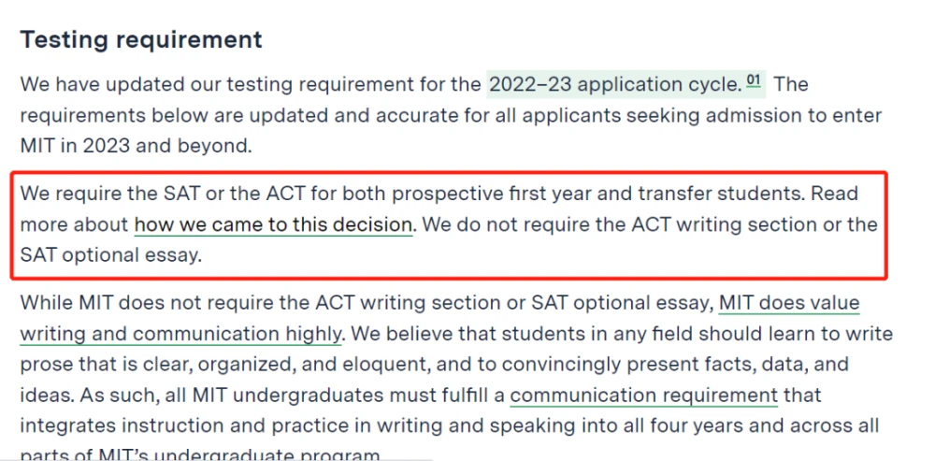This screenshot has height=461, width=935.
Task: Click the line starting 'prose that is clear, organized'
Action: point(435,365)
